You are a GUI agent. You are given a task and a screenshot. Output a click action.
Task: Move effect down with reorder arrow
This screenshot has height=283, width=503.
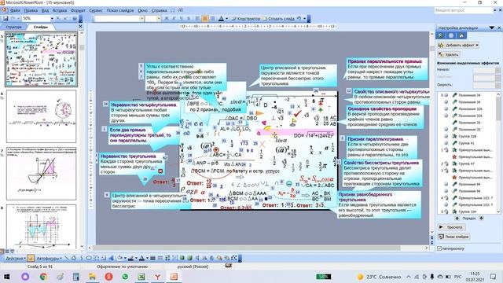click(481, 219)
